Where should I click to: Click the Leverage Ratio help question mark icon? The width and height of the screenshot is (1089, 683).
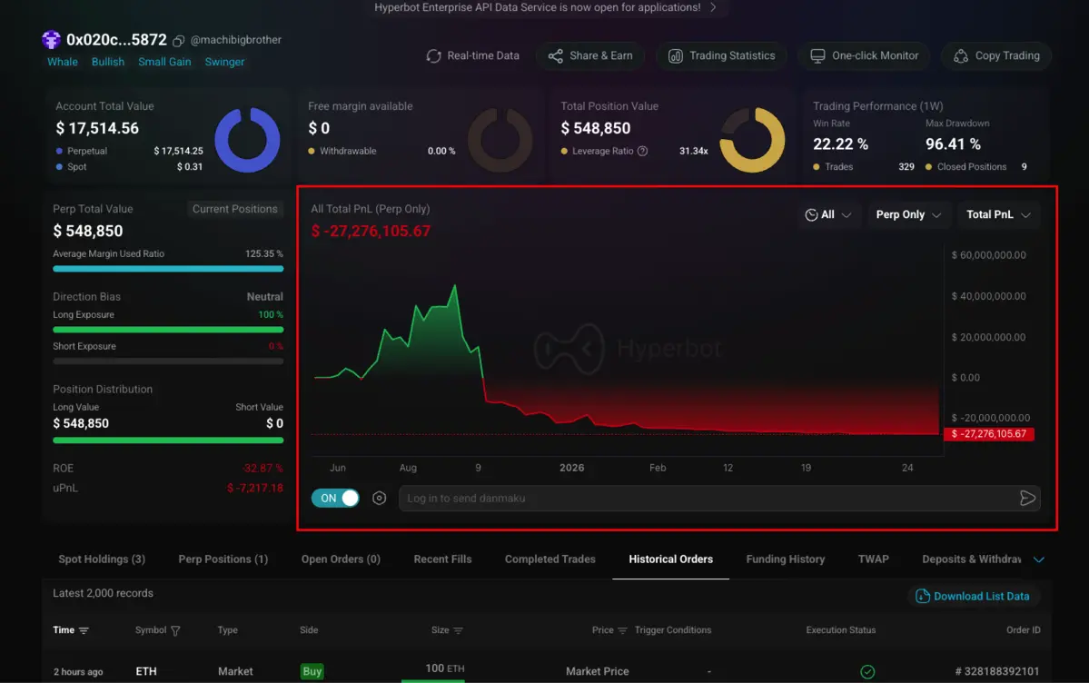tap(643, 151)
